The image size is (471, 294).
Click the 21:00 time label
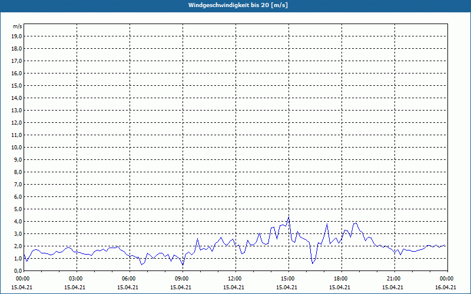394,279
